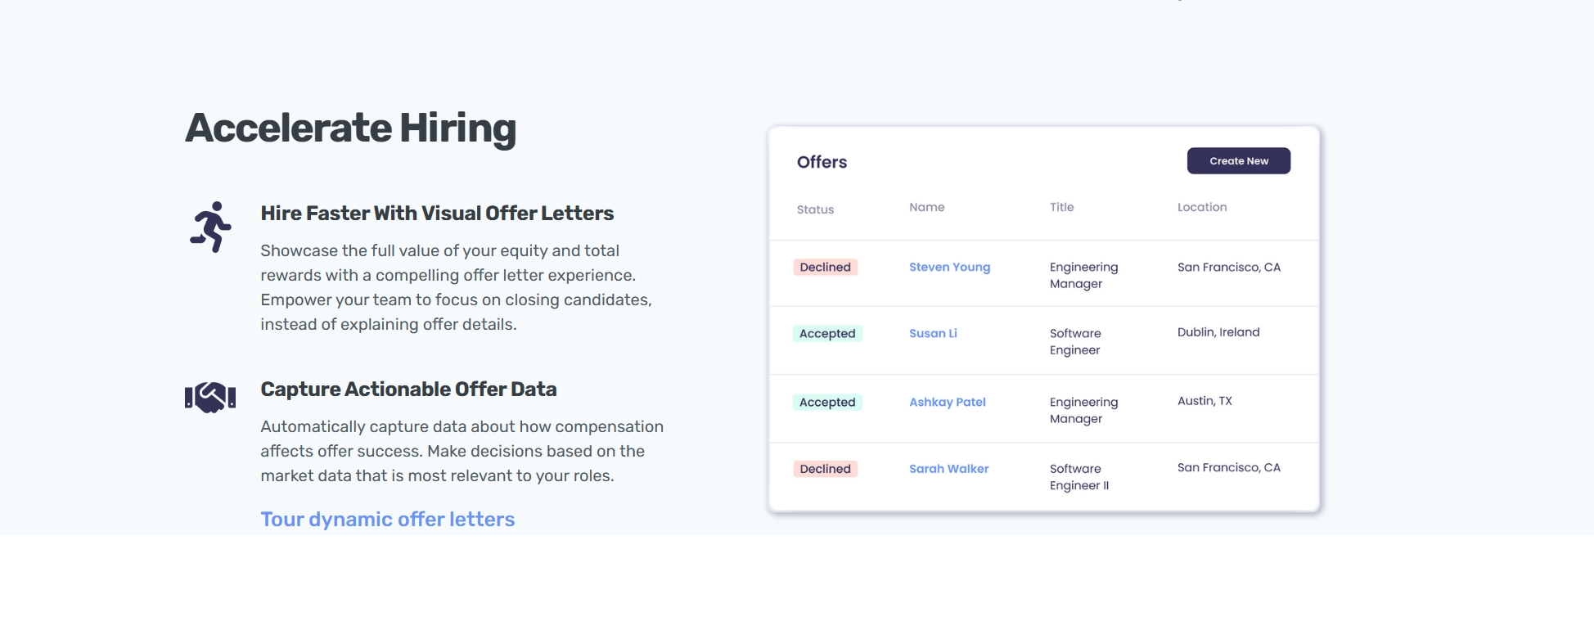
Task: Click Sarah Walker's Declined status badge
Action: tap(825, 469)
